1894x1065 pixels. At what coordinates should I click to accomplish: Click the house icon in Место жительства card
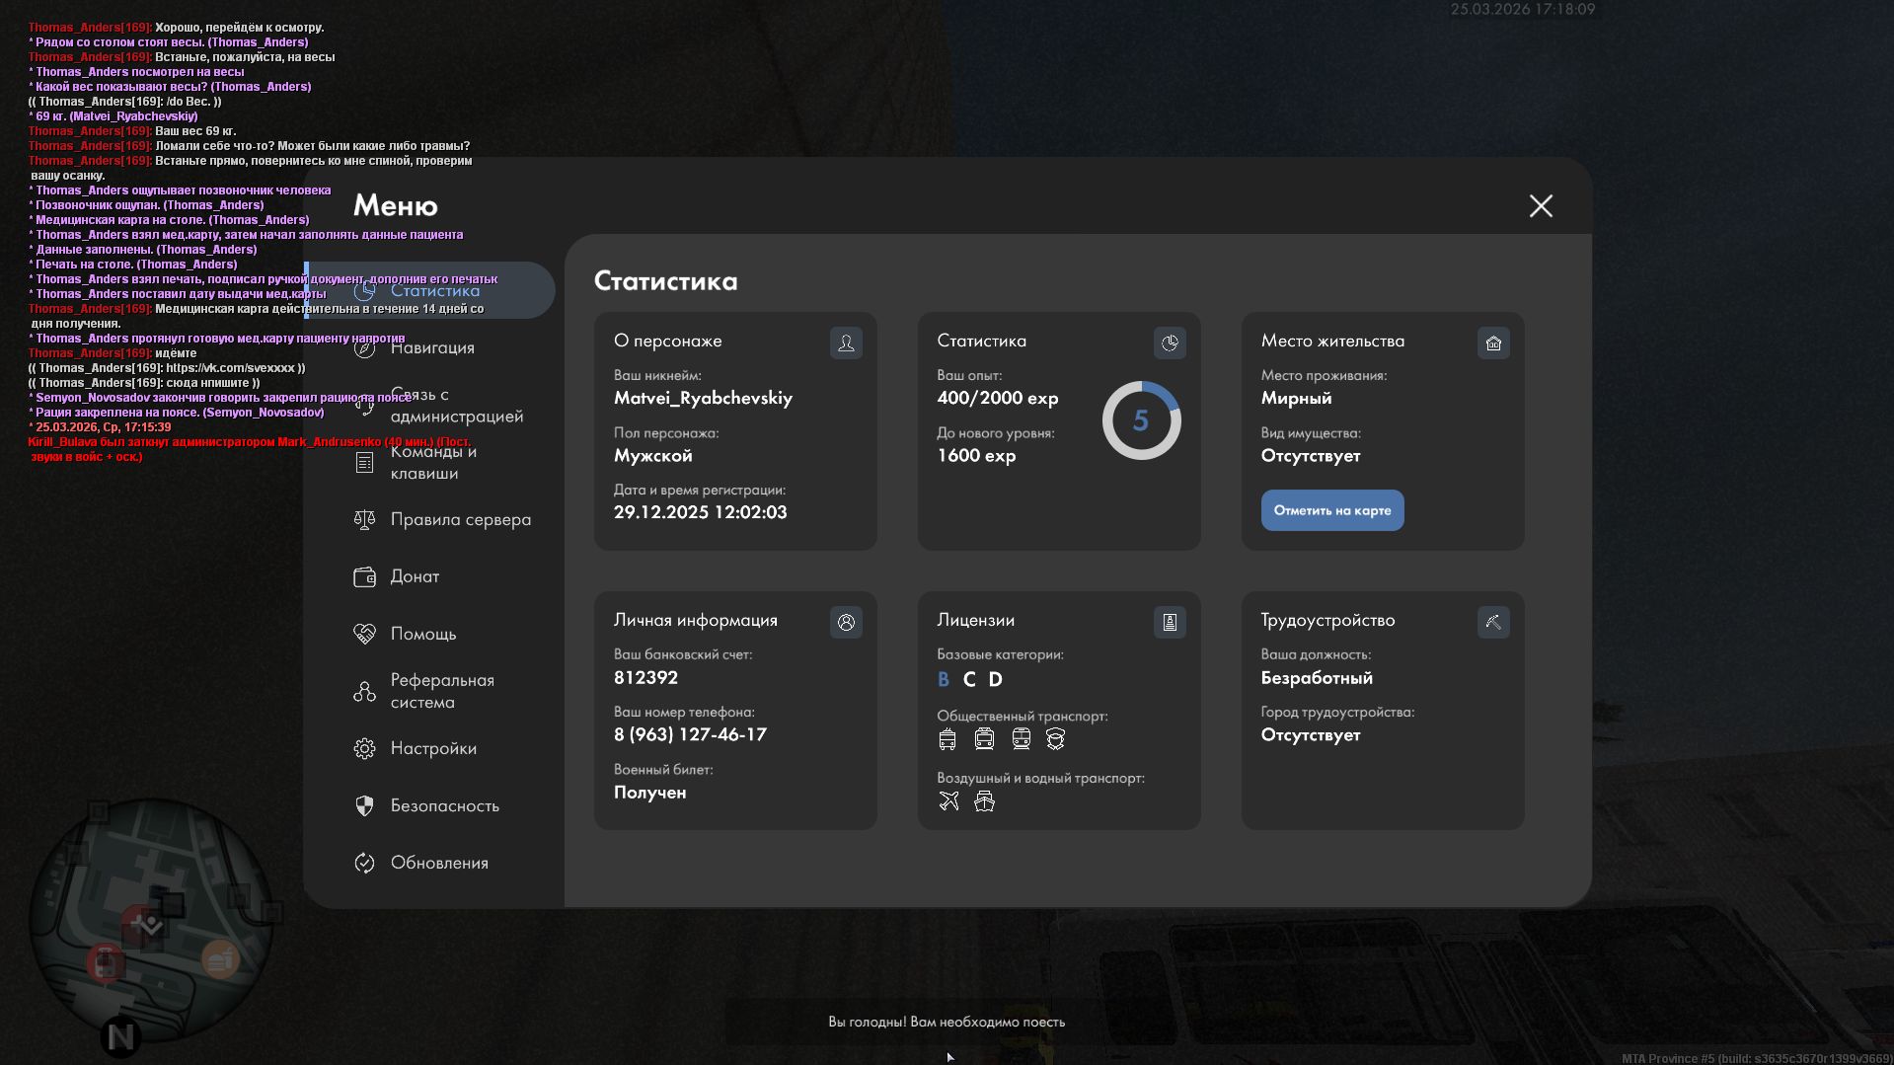[x=1493, y=342]
